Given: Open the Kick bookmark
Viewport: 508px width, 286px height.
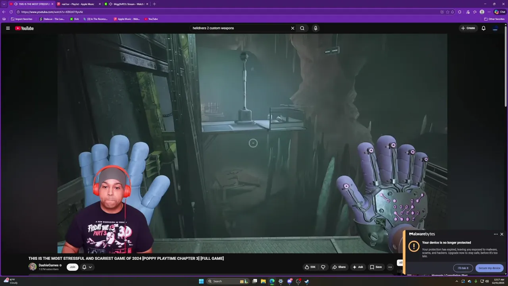Looking at the screenshot, I should (74, 19).
